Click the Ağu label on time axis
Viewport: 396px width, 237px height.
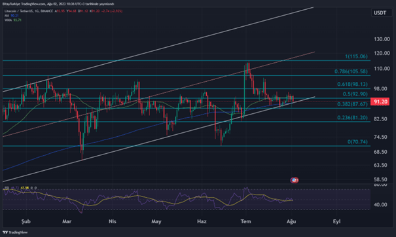pos(291,221)
